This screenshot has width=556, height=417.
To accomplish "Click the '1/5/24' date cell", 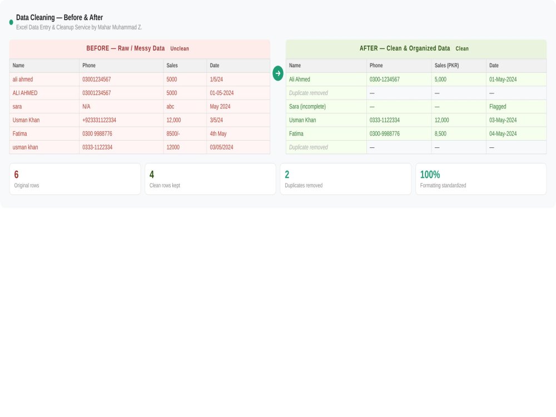I will coord(239,80).
